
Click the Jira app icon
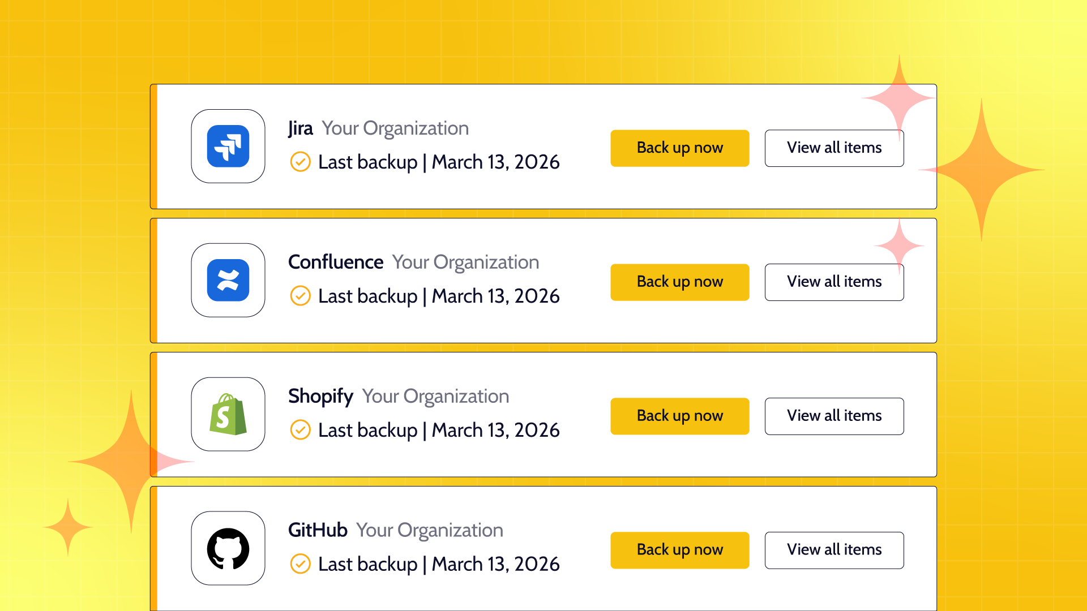pos(228,146)
